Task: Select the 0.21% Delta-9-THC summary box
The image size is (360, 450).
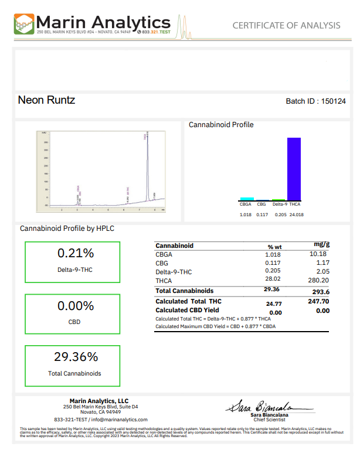Action: pyautogui.click(x=72, y=262)
